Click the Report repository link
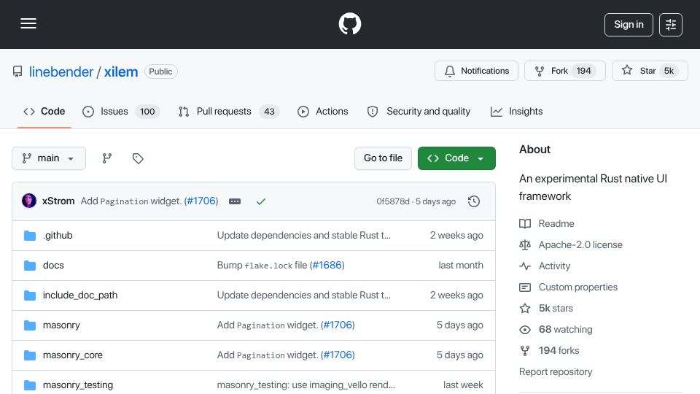Image resolution: width=700 pixels, height=394 pixels. coord(556,372)
